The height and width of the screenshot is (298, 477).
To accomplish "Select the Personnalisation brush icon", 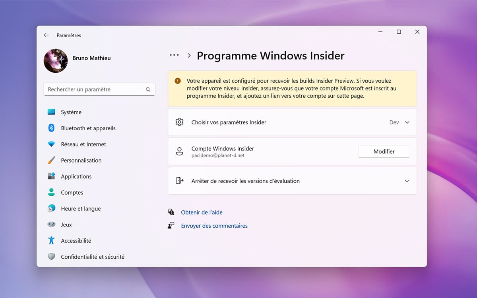I will click(51, 160).
